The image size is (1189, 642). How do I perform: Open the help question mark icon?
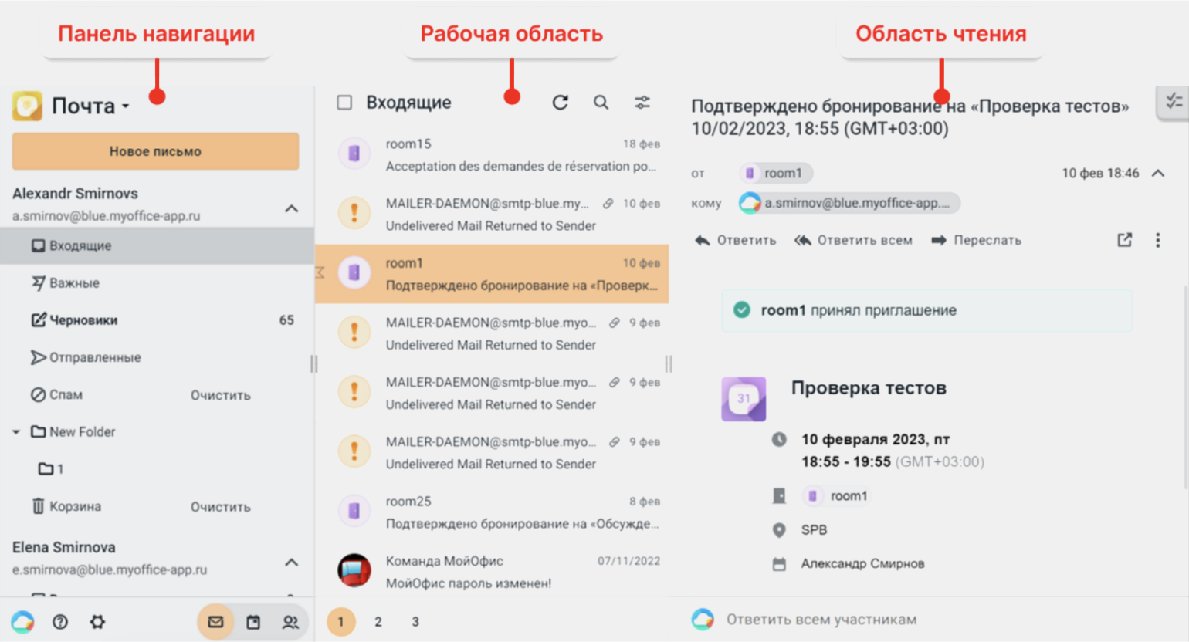point(60,622)
